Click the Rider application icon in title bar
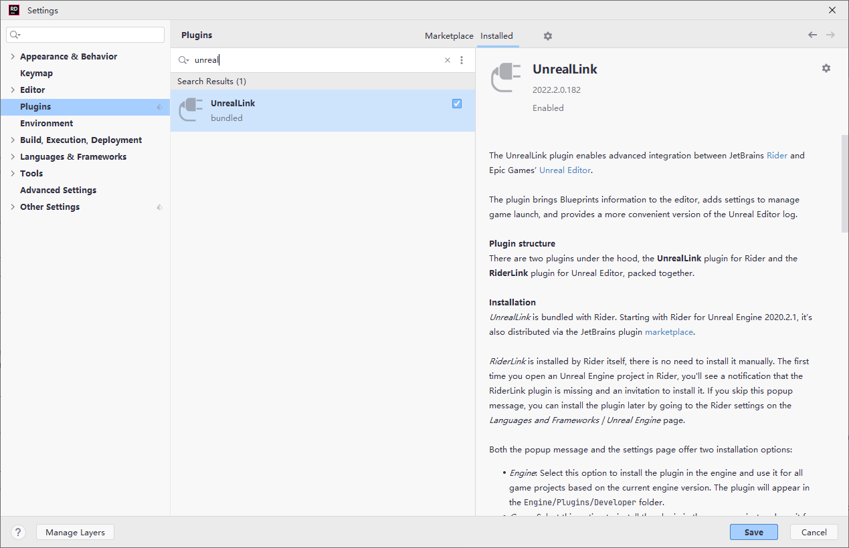Screen dimensions: 849x548 tap(13, 10)
